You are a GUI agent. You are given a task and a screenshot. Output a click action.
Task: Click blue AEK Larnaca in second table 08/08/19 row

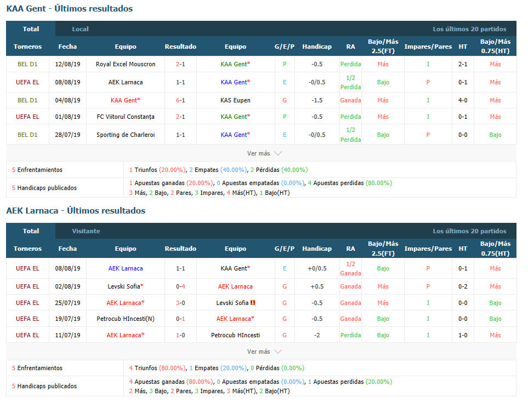tap(126, 268)
